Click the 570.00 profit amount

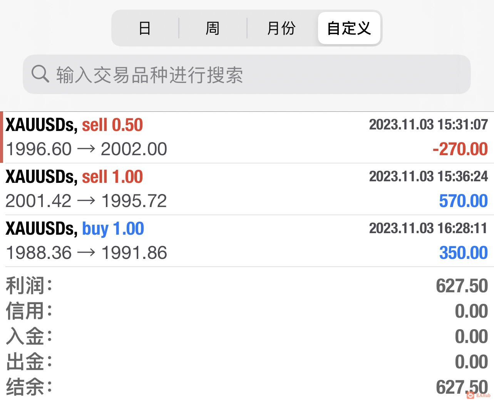463,201
